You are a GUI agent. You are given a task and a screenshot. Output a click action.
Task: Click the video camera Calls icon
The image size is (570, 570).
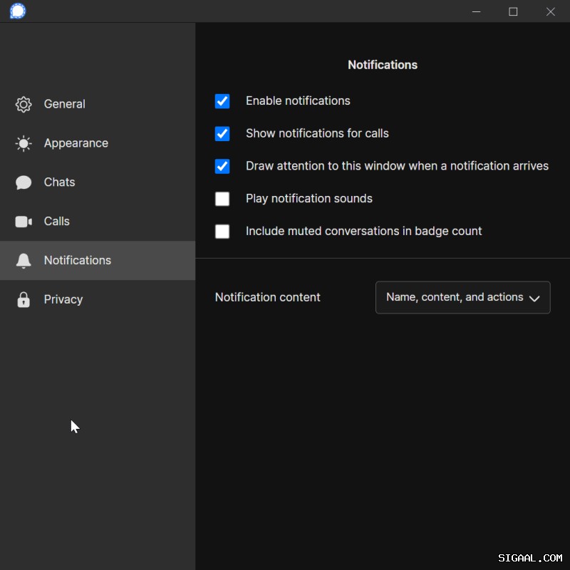click(x=24, y=222)
